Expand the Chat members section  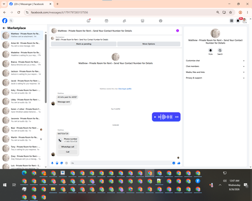click(x=215, y=66)
